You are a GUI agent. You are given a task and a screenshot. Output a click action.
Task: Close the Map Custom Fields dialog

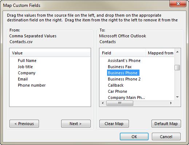(x=178, y=4)
